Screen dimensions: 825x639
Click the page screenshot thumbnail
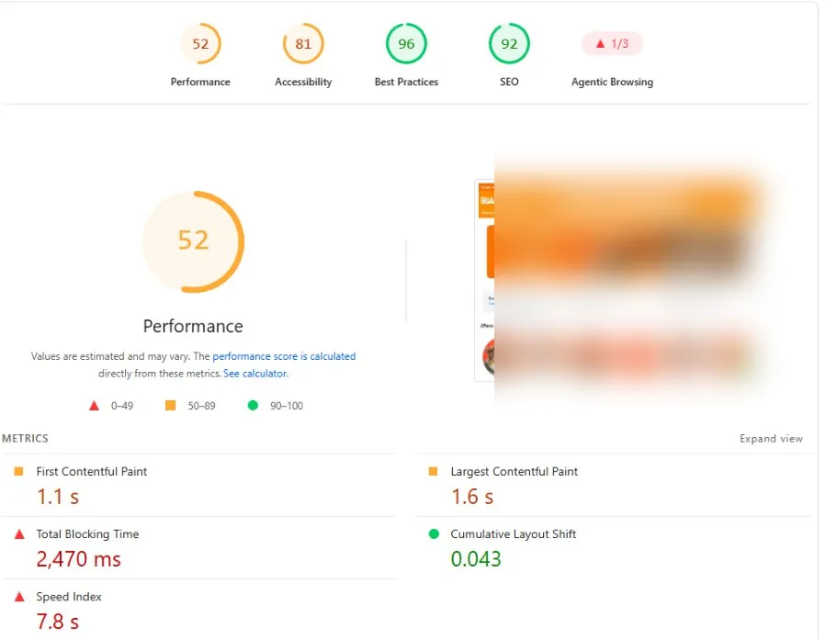click(x=616, y=280)
